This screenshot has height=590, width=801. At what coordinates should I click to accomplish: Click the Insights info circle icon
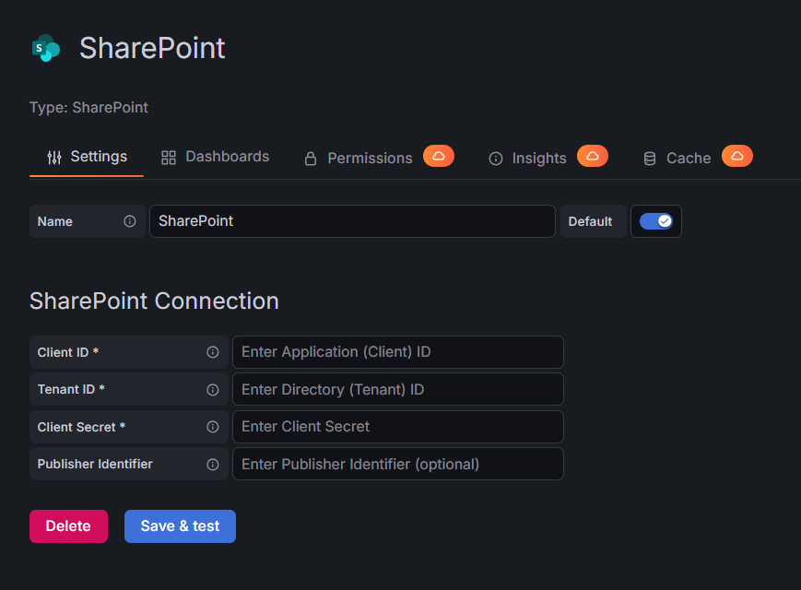pos(496,159)
